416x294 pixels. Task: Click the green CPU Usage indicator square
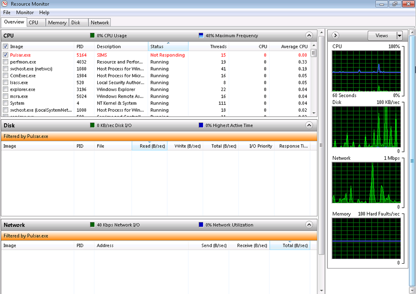[x=92, y=35]
